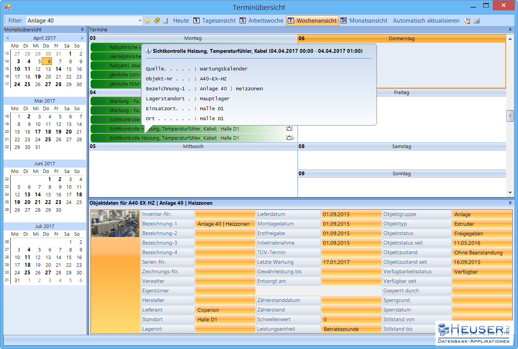The height and width of the screenshot is (349, 518).
Task: Click the grid table icon in toolbar
Action: [476, 21]
